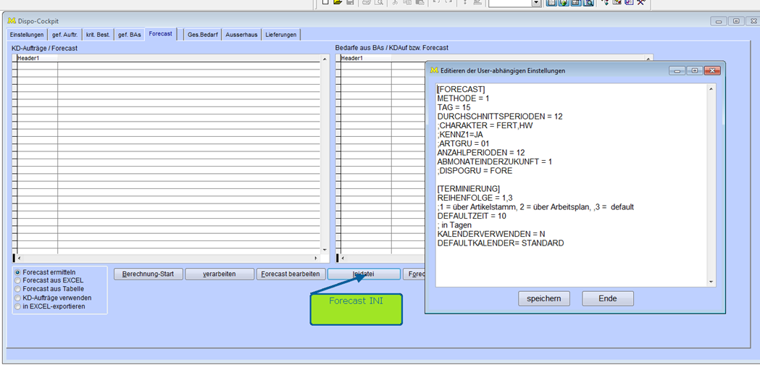Click the open folder toolbar icon
760x373 pixels.
(338, 3)
